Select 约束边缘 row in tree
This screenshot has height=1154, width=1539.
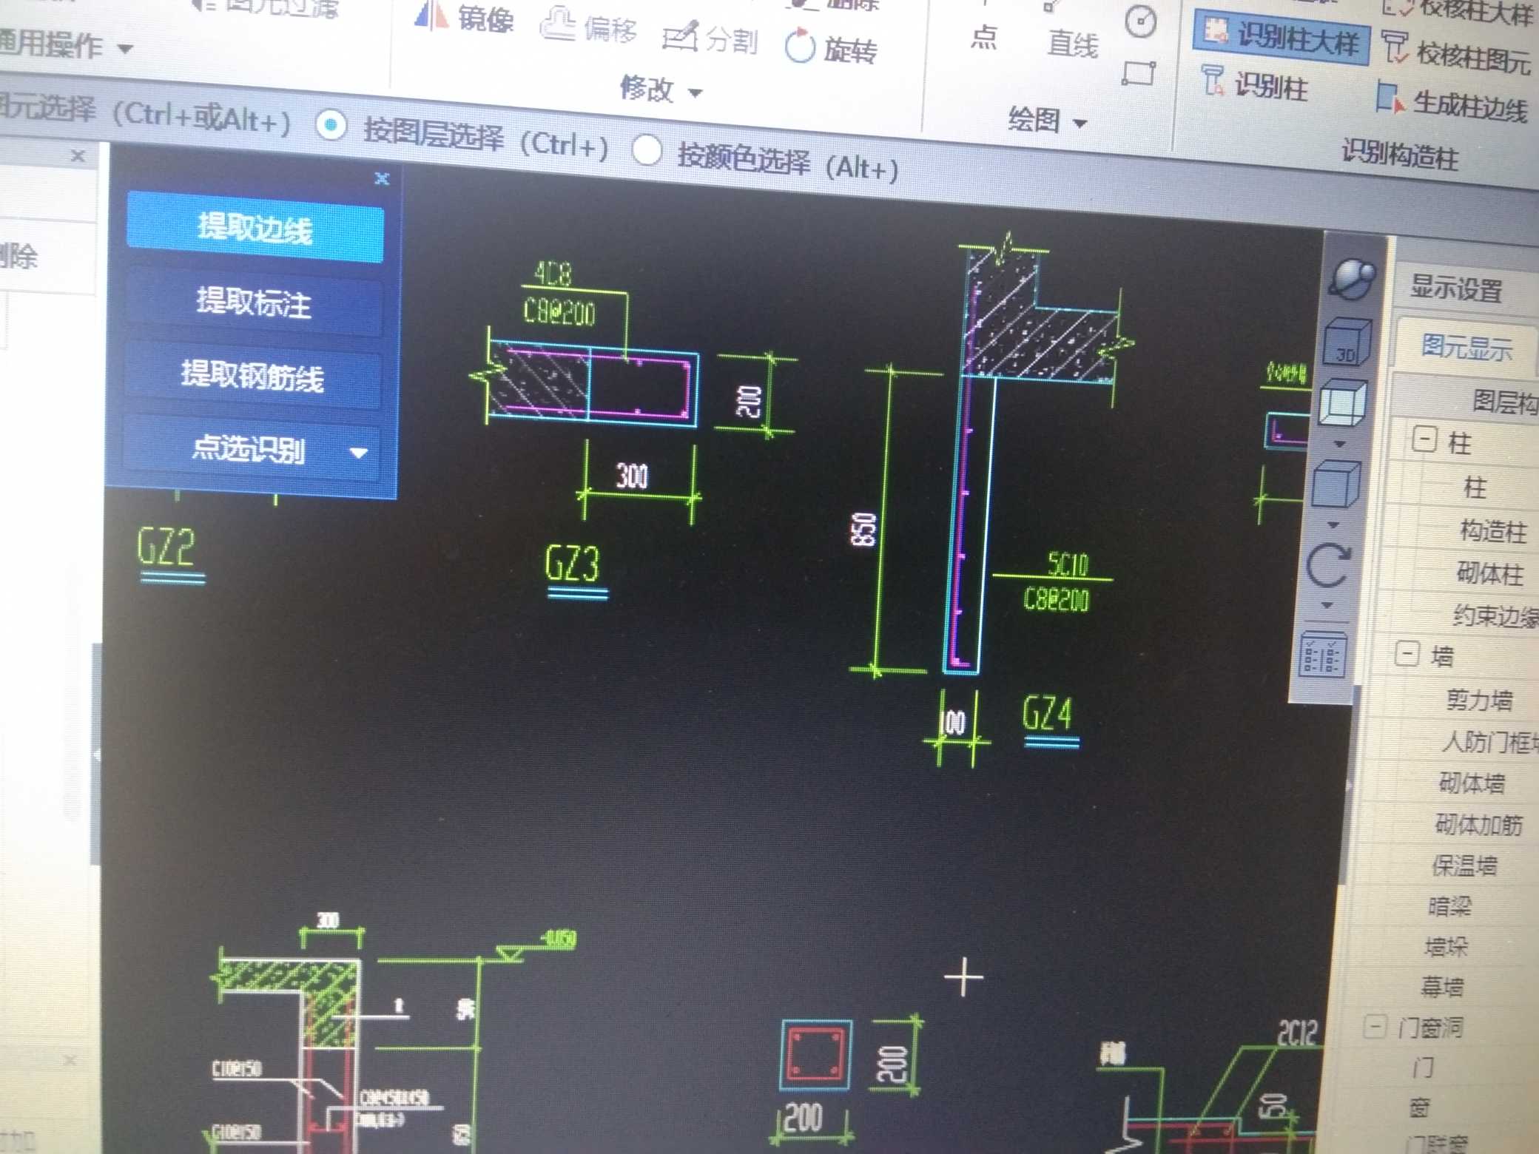point(1495,615)
